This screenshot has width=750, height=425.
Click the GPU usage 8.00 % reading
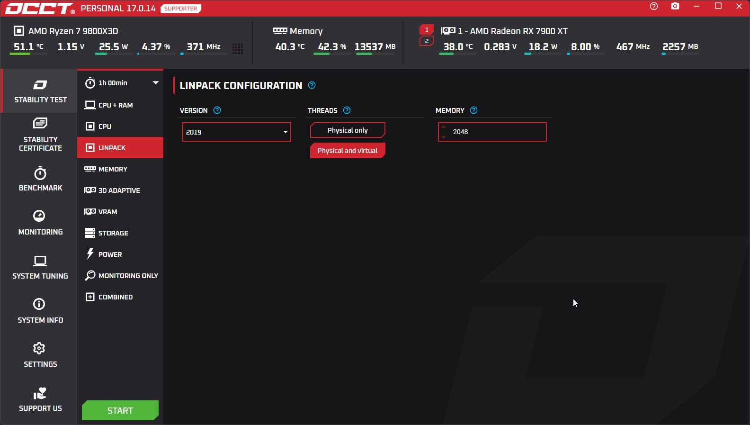[x=586, y=47]
